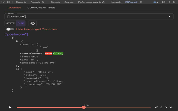Toggle Hide Unchanged Properties switch

(x=10, y=29)
